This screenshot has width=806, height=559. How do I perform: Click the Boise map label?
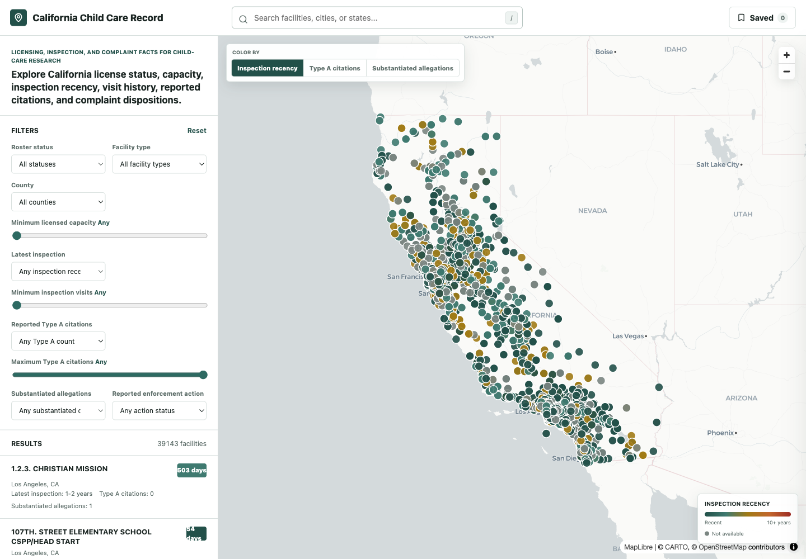604,51
